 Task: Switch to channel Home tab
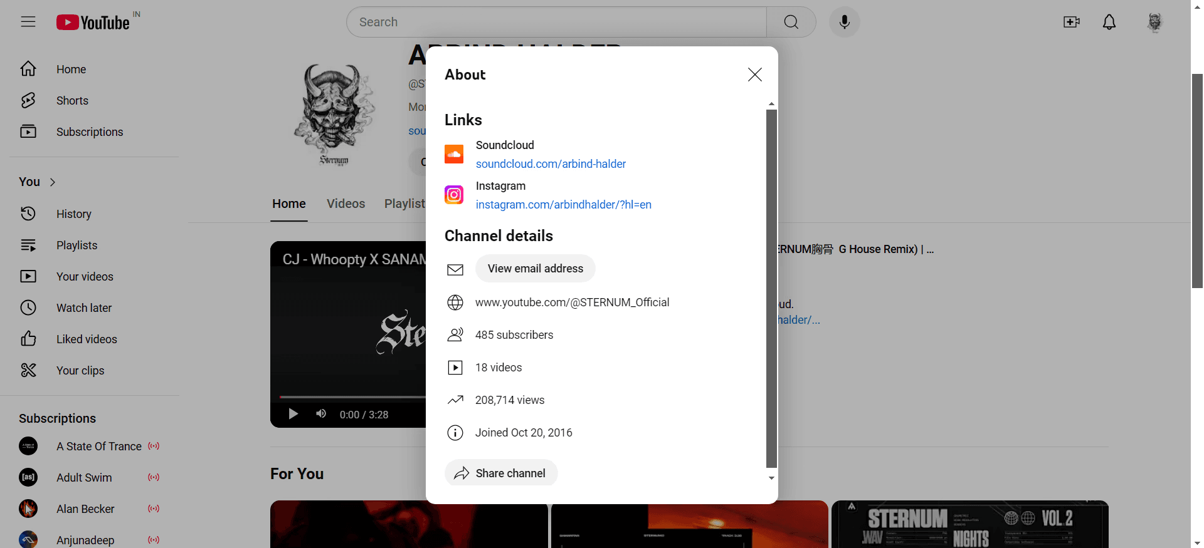point(289,204)
